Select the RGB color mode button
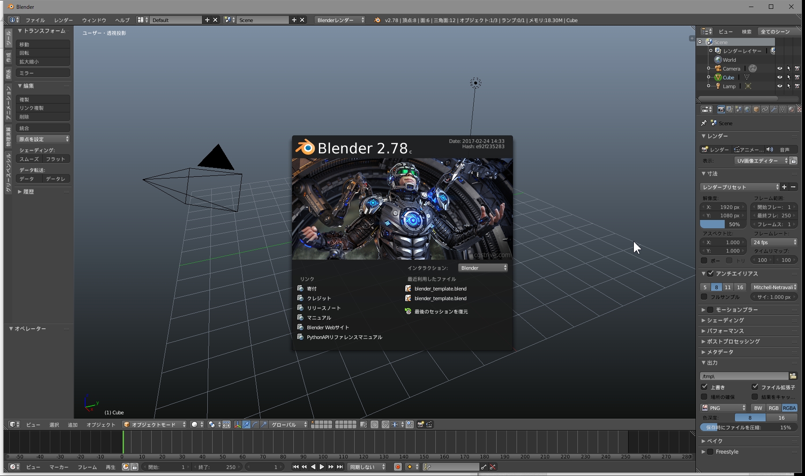805x476 pixels. coord(774,408)
